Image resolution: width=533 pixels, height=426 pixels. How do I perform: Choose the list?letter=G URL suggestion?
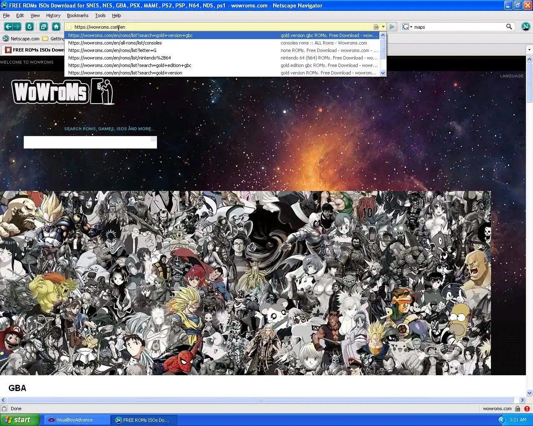tap(222, 50)
